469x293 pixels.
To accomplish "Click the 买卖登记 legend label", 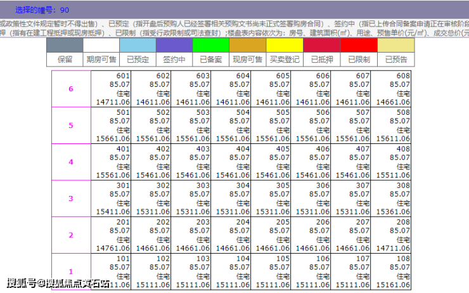I will 285,60.
